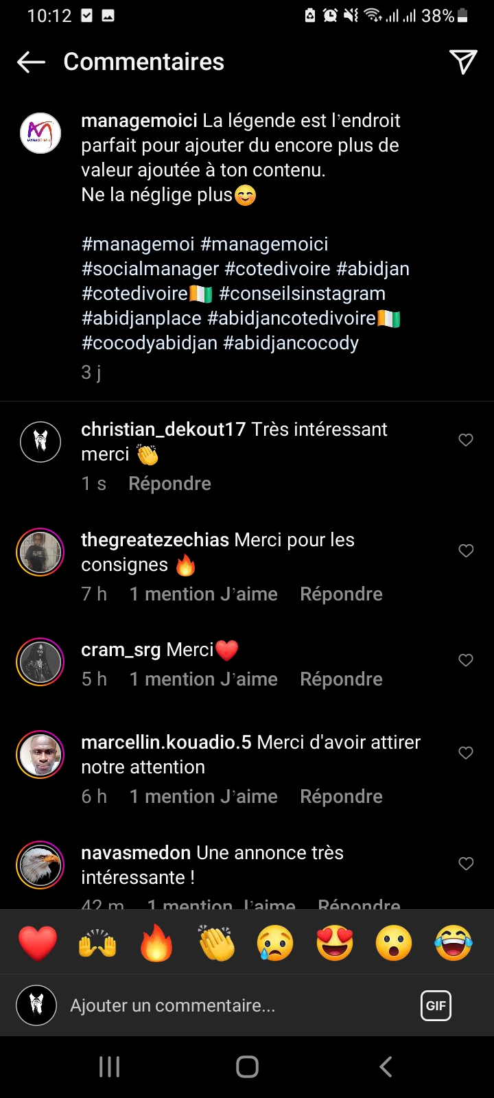
Task: Insert the crying face emoji
Action: tap(275, 943)
